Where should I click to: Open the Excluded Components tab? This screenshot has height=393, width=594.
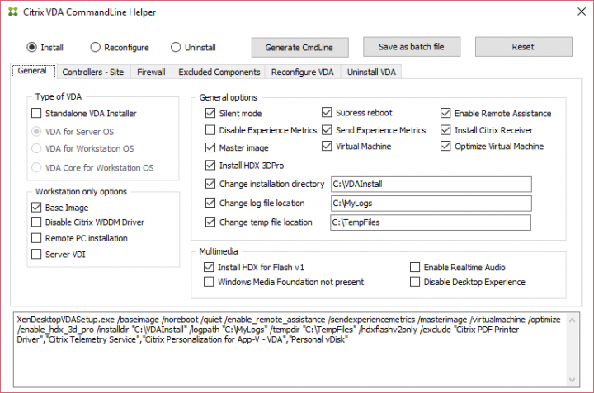click(x=219, y=73)
